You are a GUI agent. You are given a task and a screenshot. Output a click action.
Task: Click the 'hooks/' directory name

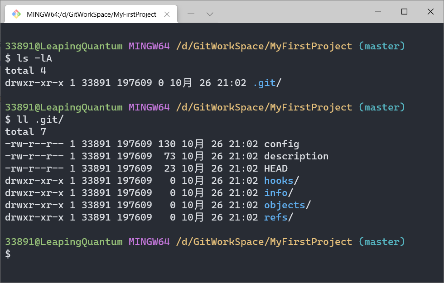(x=281, y=181)
